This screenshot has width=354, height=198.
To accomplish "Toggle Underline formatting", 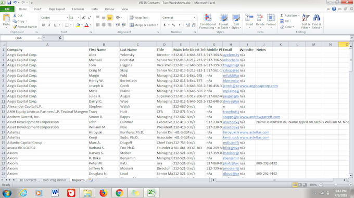I will 55,25.
